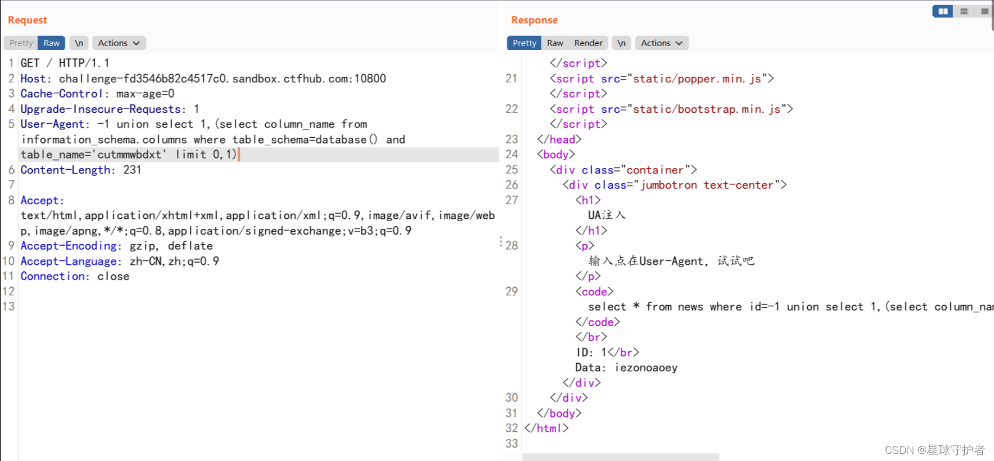Click the Response horizontal scrollbar
The image size is (994, 461).
621,457
